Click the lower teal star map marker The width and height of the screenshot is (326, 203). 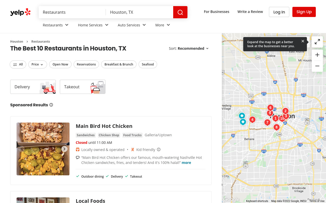(x=243, y=122)
